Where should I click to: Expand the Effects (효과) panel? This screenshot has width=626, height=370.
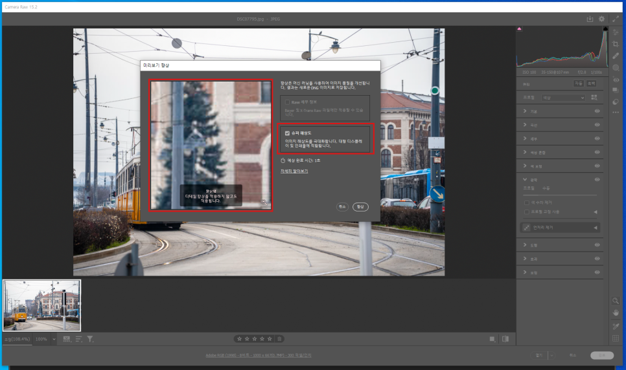(525, 258)
